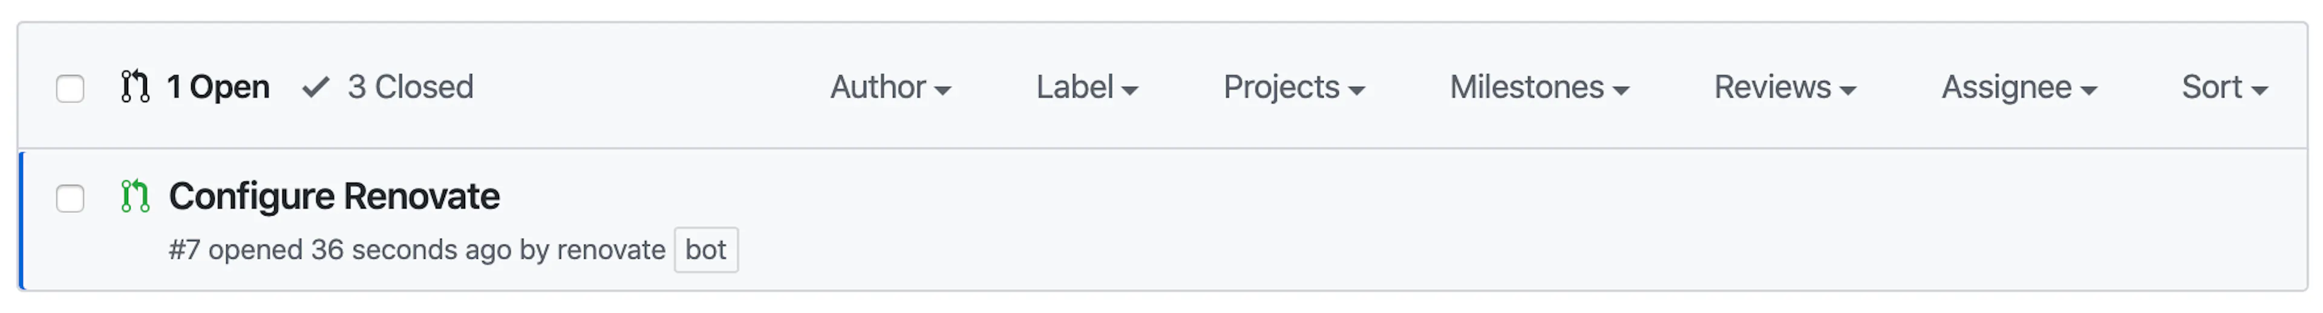Viewport: 2323px width, 313px height.
Task: Click the caret arrow next to Author
Action: pyautogui.click(x=943, y=90)
